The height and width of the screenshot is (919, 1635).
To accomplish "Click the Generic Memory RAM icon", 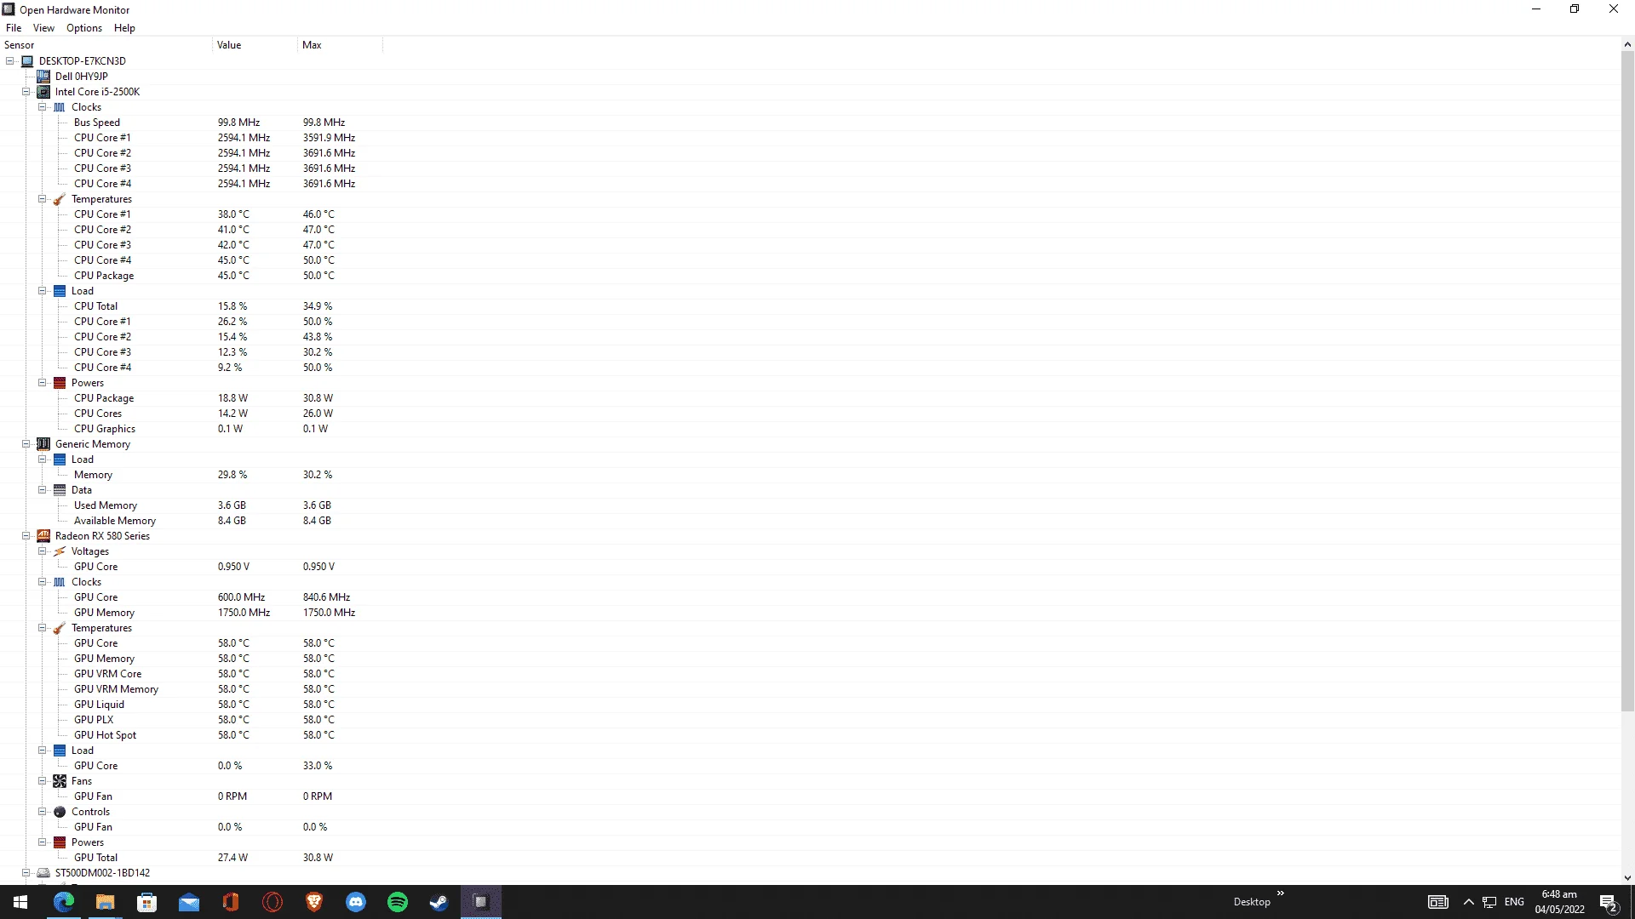I will [43, 444].
